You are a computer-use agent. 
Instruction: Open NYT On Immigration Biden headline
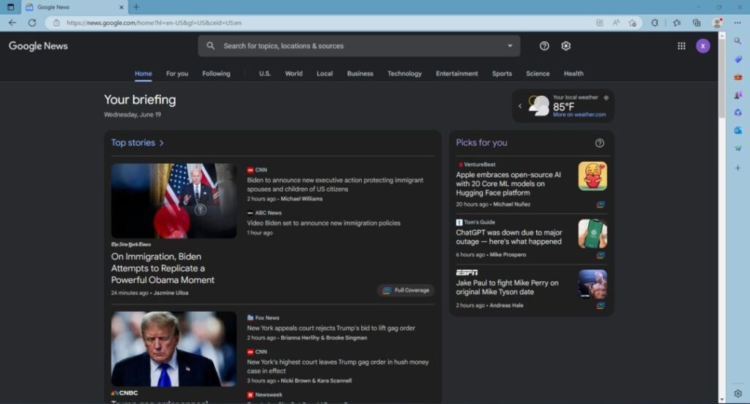click(163, 268)
